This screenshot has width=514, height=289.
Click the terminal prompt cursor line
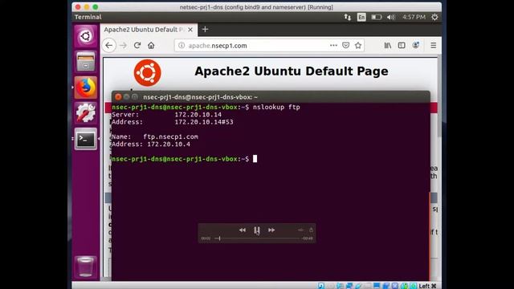[x=184, y=159]
